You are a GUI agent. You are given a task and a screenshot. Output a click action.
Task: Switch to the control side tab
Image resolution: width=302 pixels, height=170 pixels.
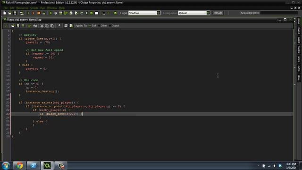click(299, 50)
